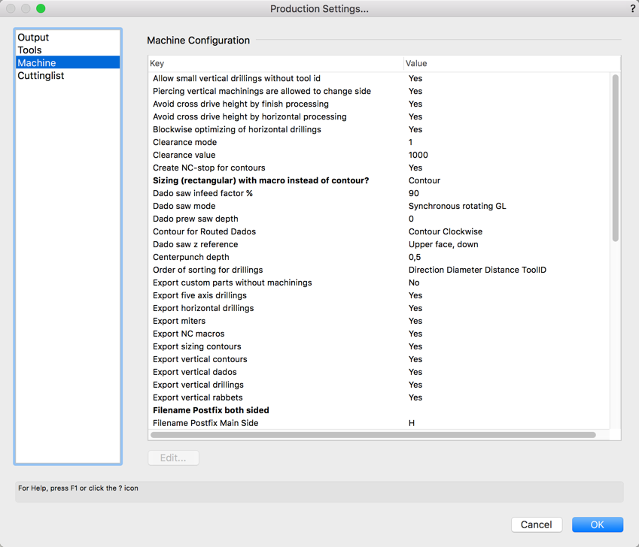
Task: Click the Cancel button
Action: [x=537, y=524]
